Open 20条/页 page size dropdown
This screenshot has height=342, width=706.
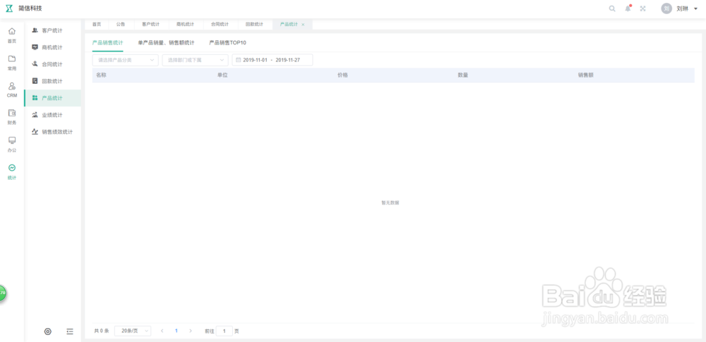click(x=133, y=331)
